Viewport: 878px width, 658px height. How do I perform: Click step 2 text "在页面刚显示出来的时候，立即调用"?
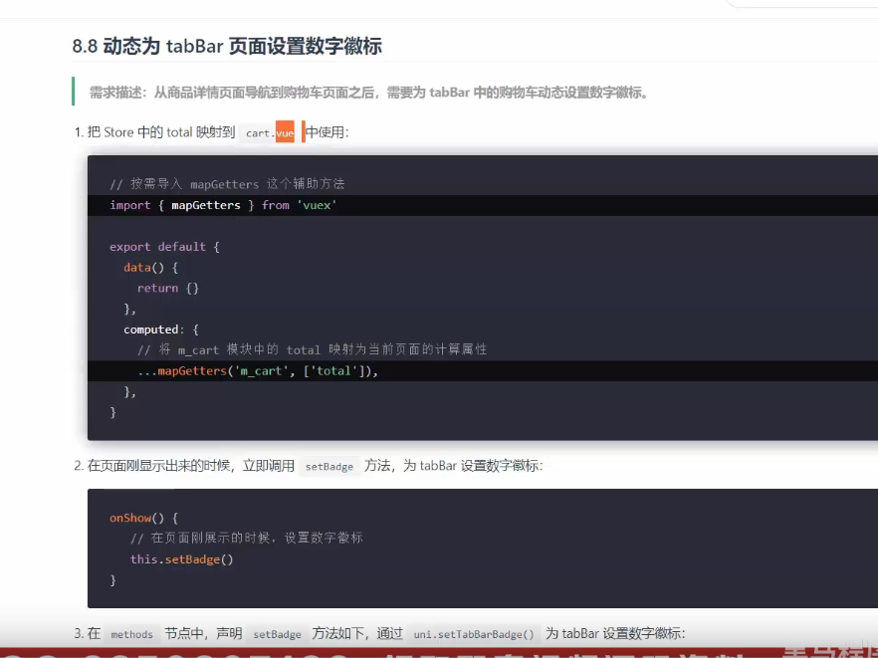click(x=191, y=465)
